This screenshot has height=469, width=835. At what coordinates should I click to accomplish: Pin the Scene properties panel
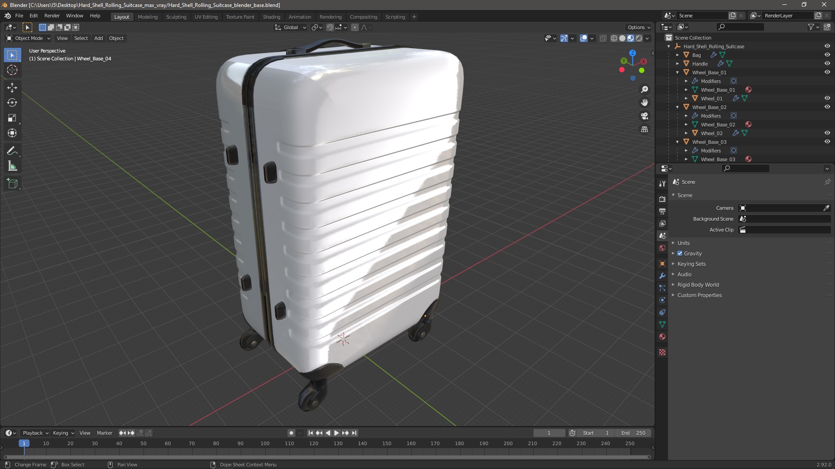827,182
